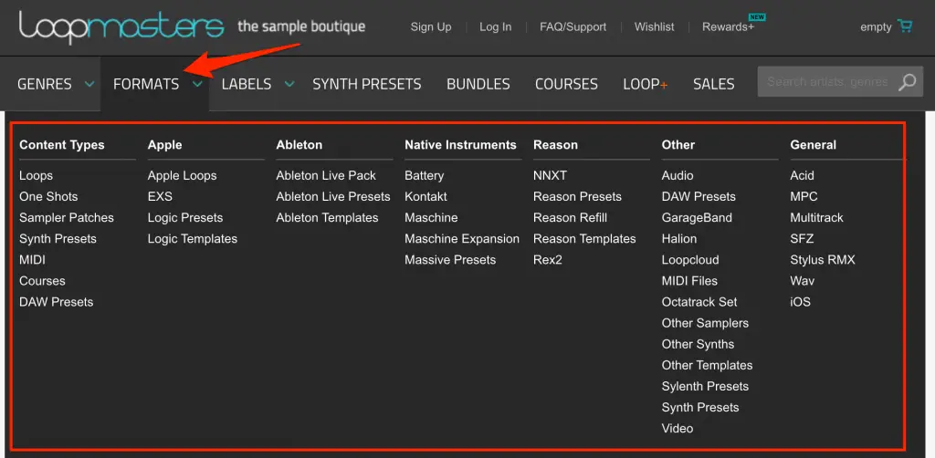Select iOS format

pyautogui.click(x=800, y=302)
